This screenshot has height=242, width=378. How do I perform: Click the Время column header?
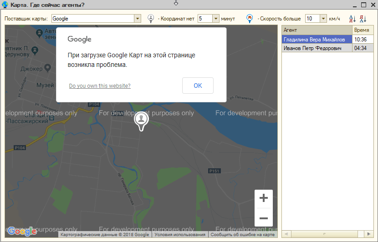(x=363, y=30)
